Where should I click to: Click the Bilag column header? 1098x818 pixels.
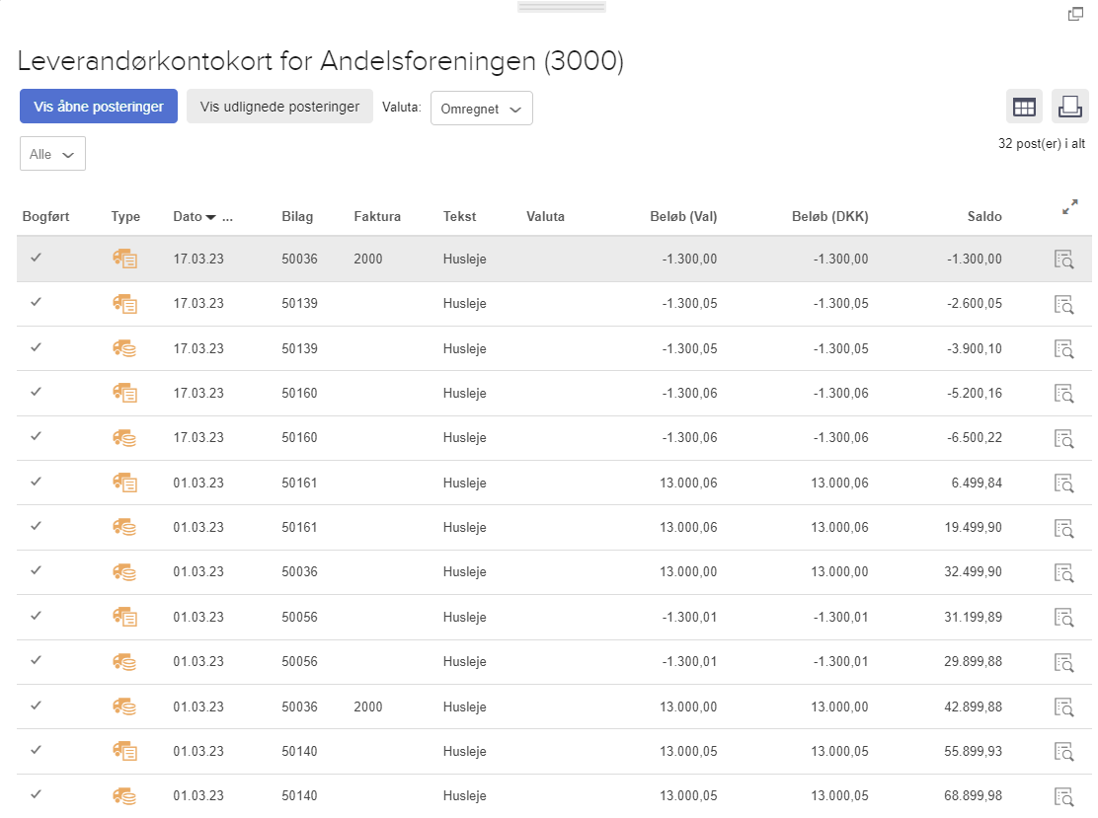(x=297, y=217)
